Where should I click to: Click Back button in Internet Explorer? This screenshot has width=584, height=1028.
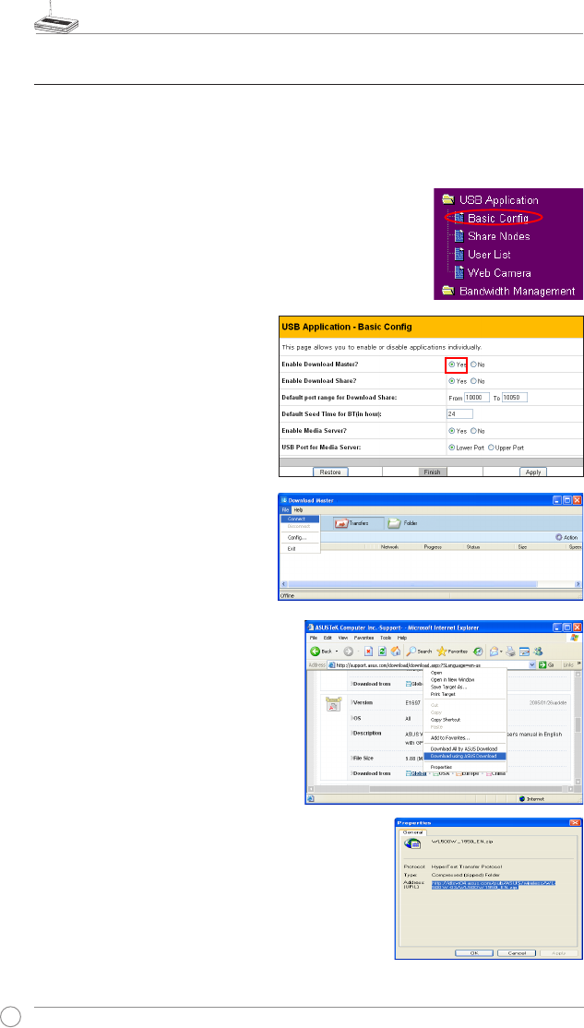[x=323, y=651]
